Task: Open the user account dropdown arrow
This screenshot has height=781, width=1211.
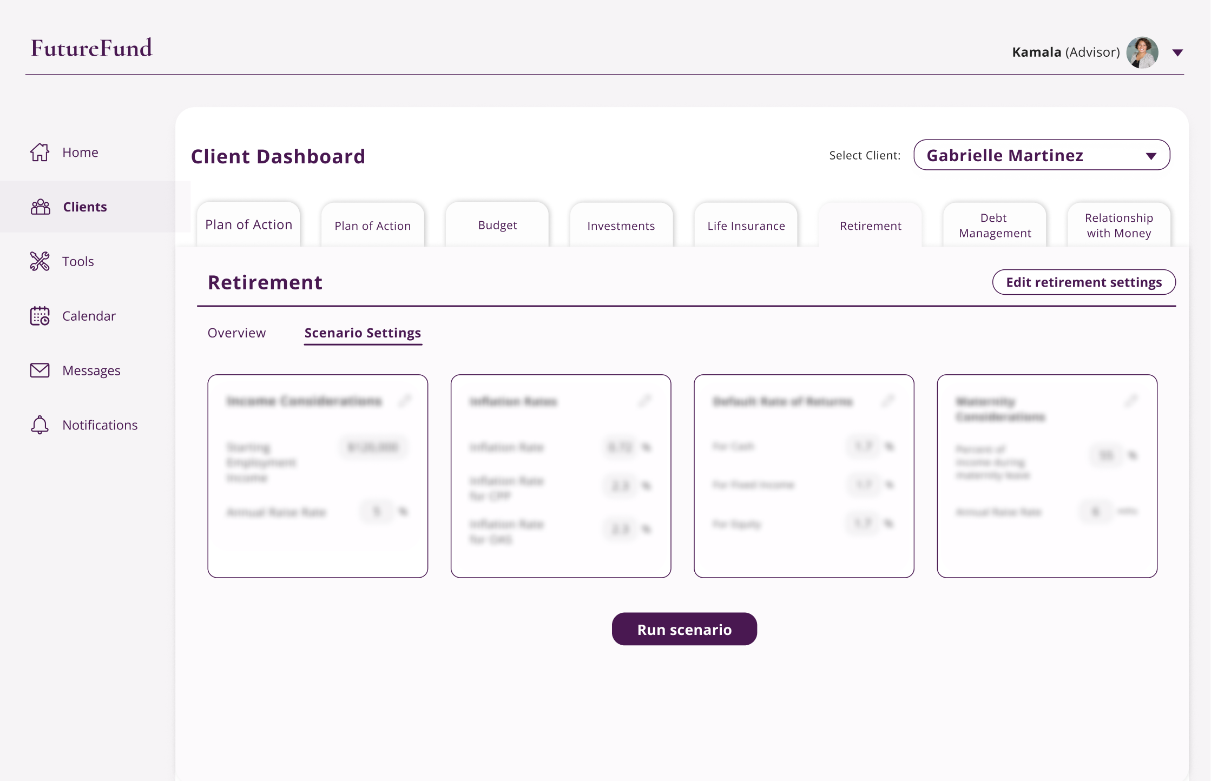Action: (1178, 52)
